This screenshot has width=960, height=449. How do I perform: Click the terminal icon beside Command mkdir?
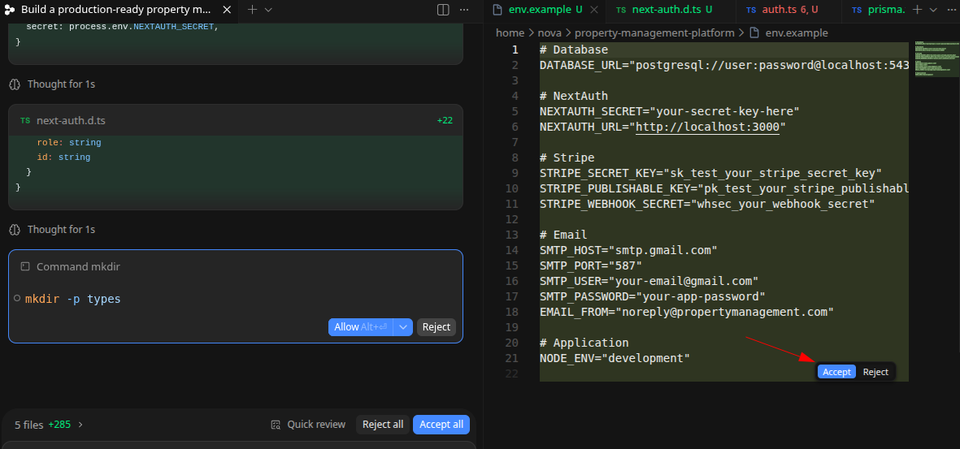point(25,266)
